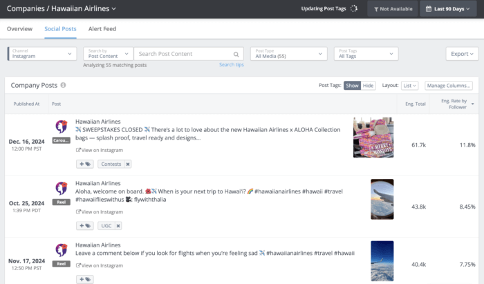
Task: Switch to the Overview tab
Action: [19, 29]
